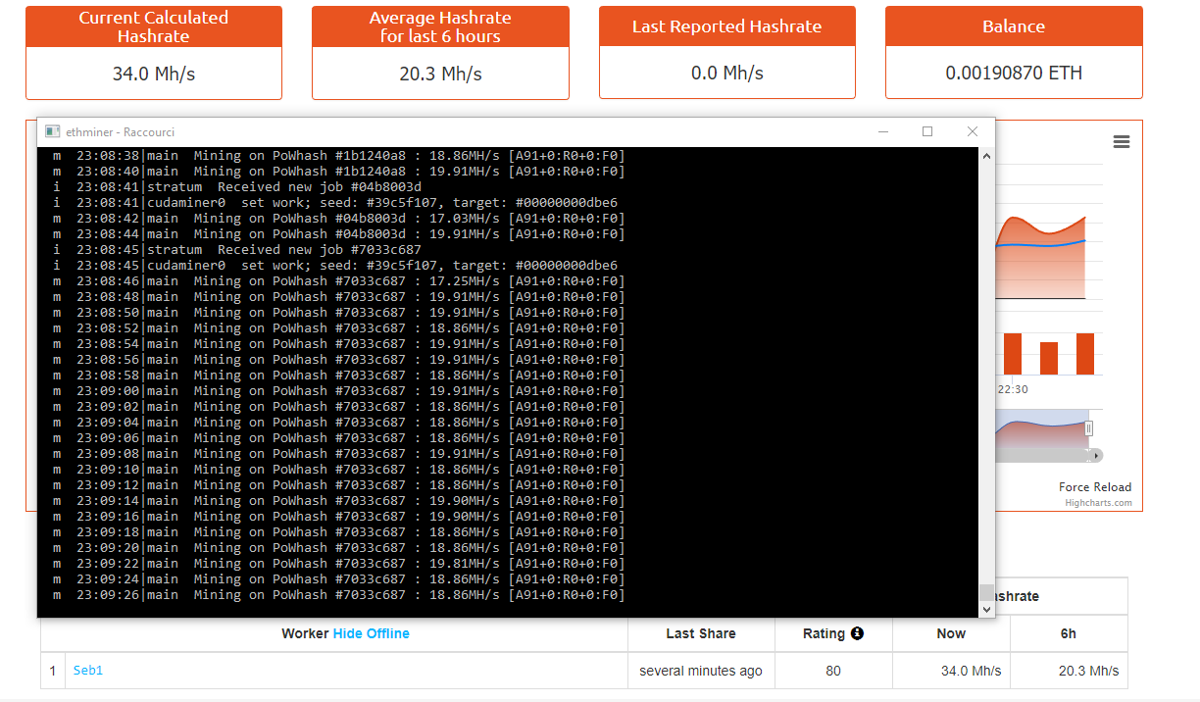Image resolution: width=1200 pixels, height=702 pixels.
Task: Minimize the ethminer console window
Action: point(883,131)
